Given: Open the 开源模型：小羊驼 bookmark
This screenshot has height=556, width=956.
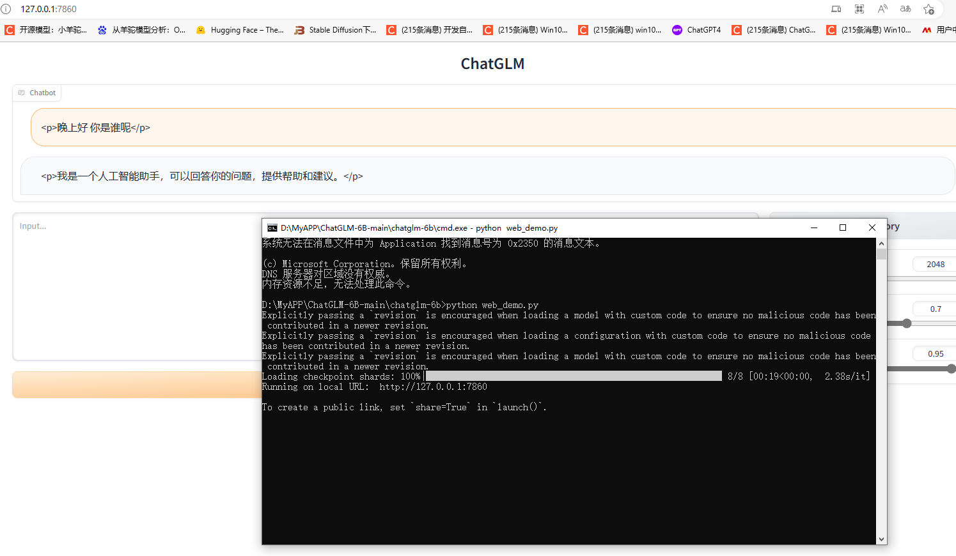Looking at the screenshot, I should coord(45,30).
